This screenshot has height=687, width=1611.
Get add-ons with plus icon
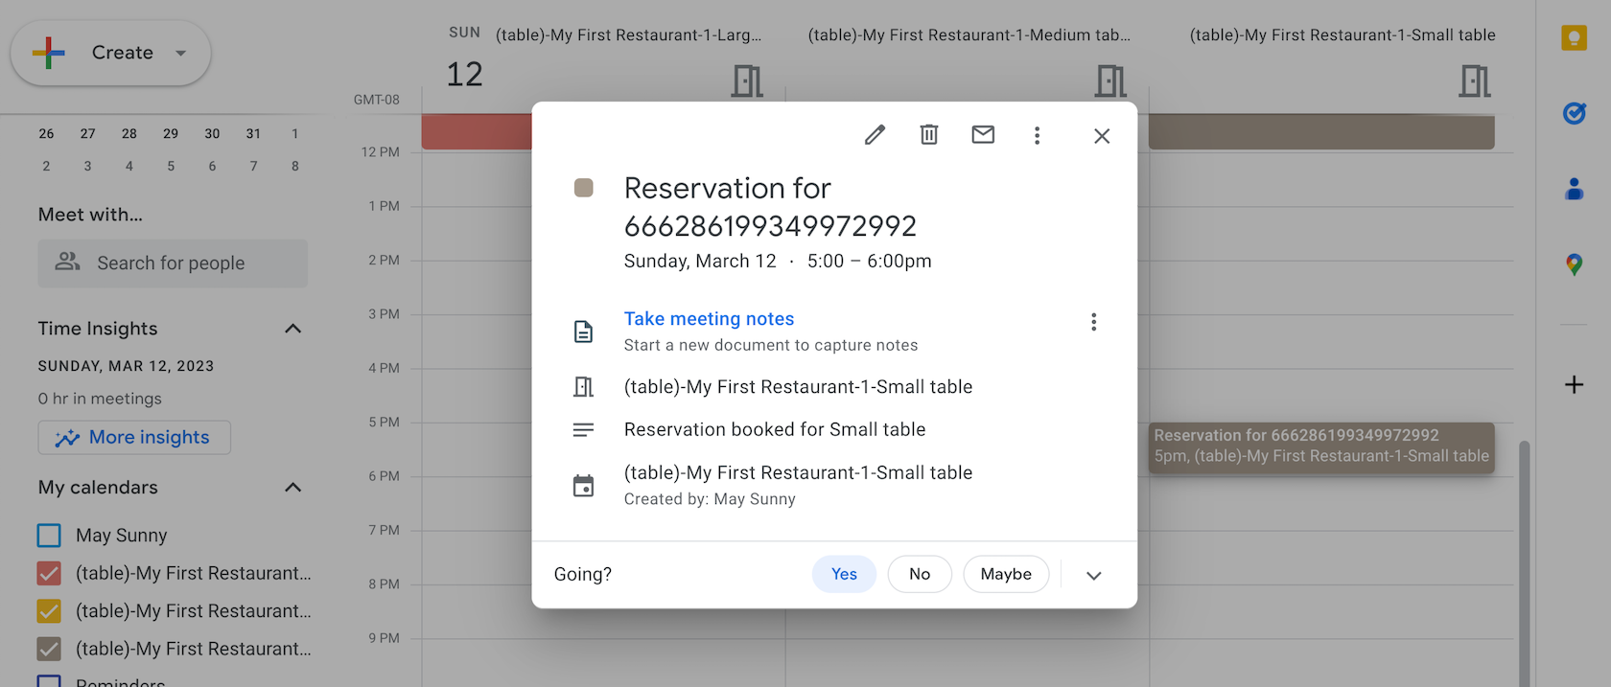(1574, 385)
